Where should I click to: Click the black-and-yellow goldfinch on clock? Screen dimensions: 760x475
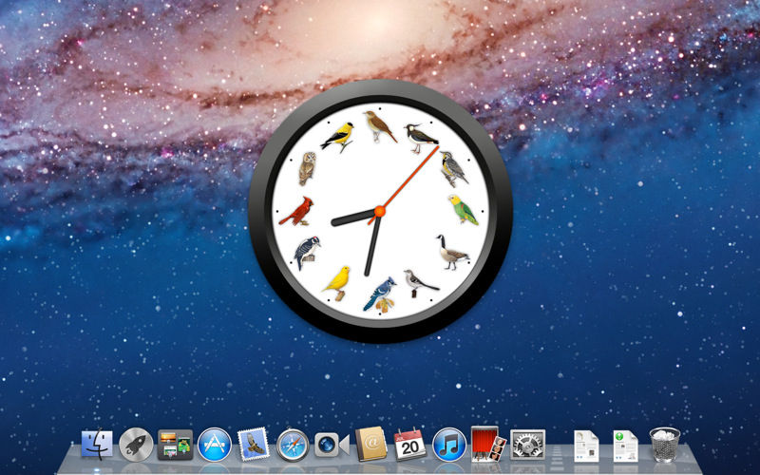pos(337,137)
